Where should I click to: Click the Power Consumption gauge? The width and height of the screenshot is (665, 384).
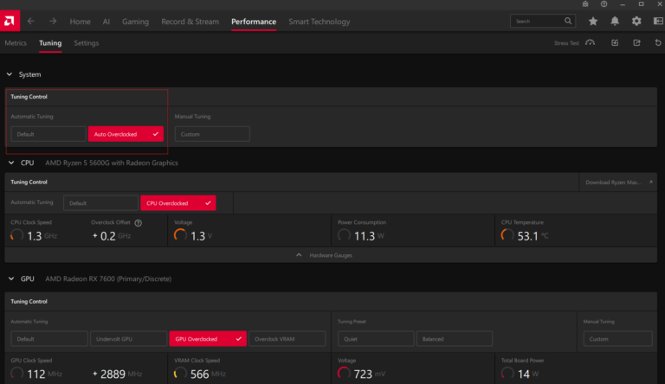pos(344,235)
